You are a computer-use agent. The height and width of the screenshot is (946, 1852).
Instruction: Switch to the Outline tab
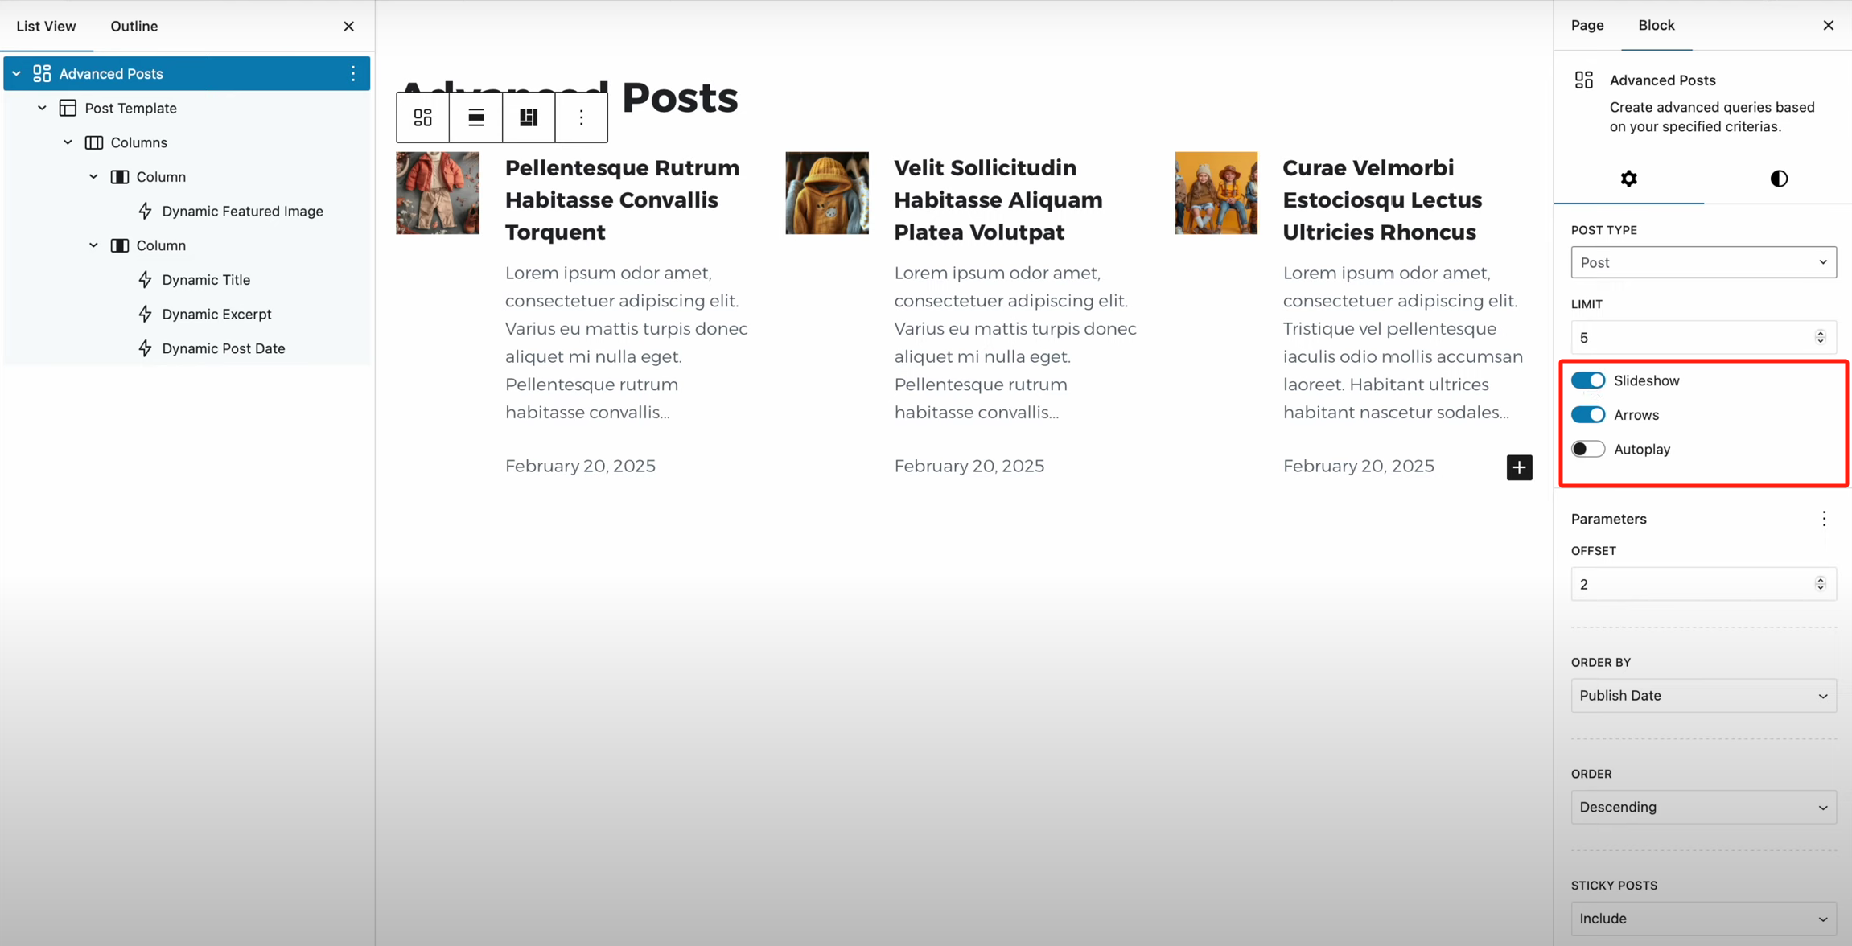(x=134, y=27)
